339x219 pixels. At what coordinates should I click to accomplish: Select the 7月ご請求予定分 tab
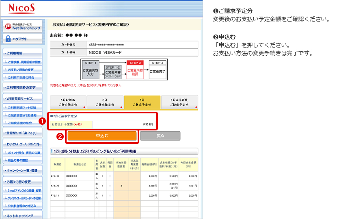[x=142, y=102]
